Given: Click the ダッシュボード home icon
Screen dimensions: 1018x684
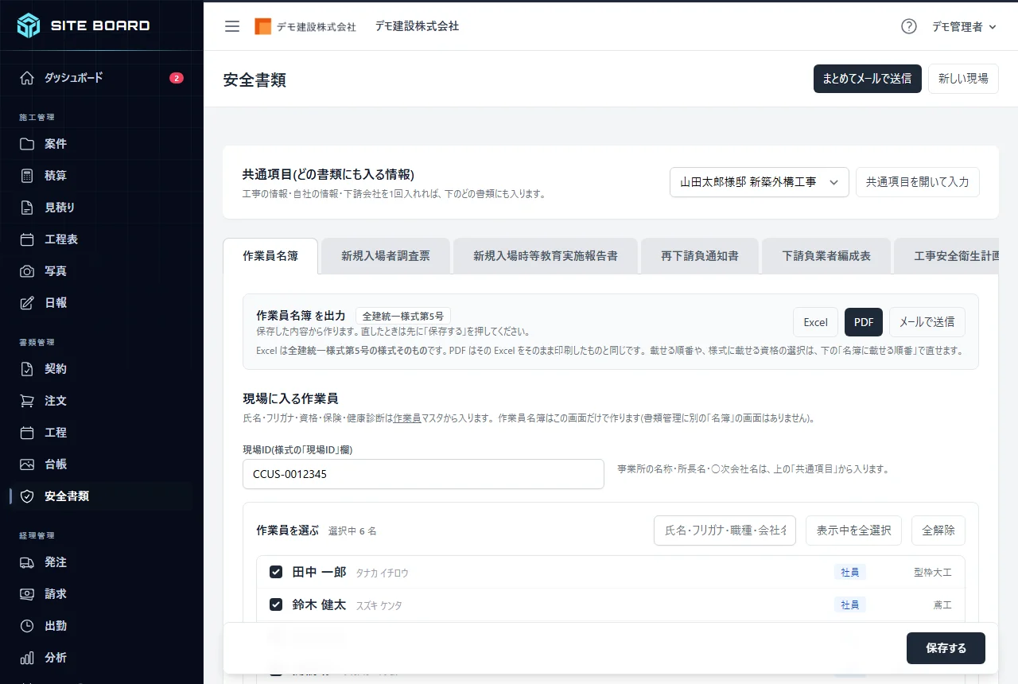Looking at the screenshot, I should pyautogui.click(x=27, y=78).
